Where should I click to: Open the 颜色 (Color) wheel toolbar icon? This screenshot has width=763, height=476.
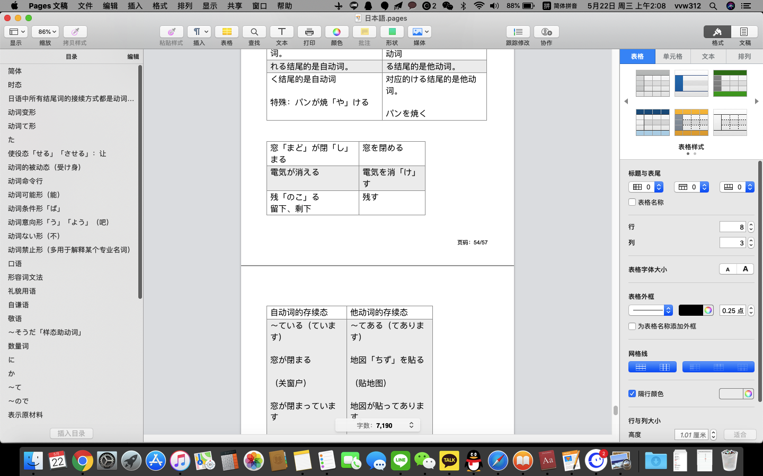[x=336, y=32]
